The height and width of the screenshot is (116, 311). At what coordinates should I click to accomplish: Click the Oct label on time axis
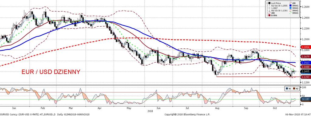[275, 108]
